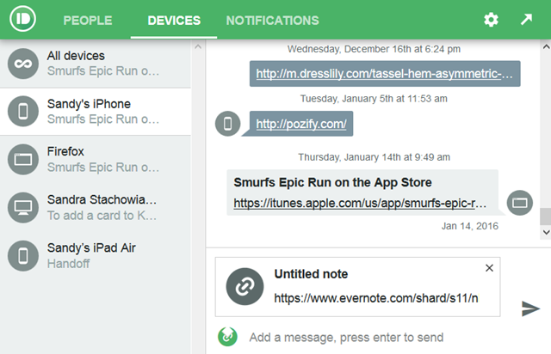Select the All devices row label

tap(76, 56)
